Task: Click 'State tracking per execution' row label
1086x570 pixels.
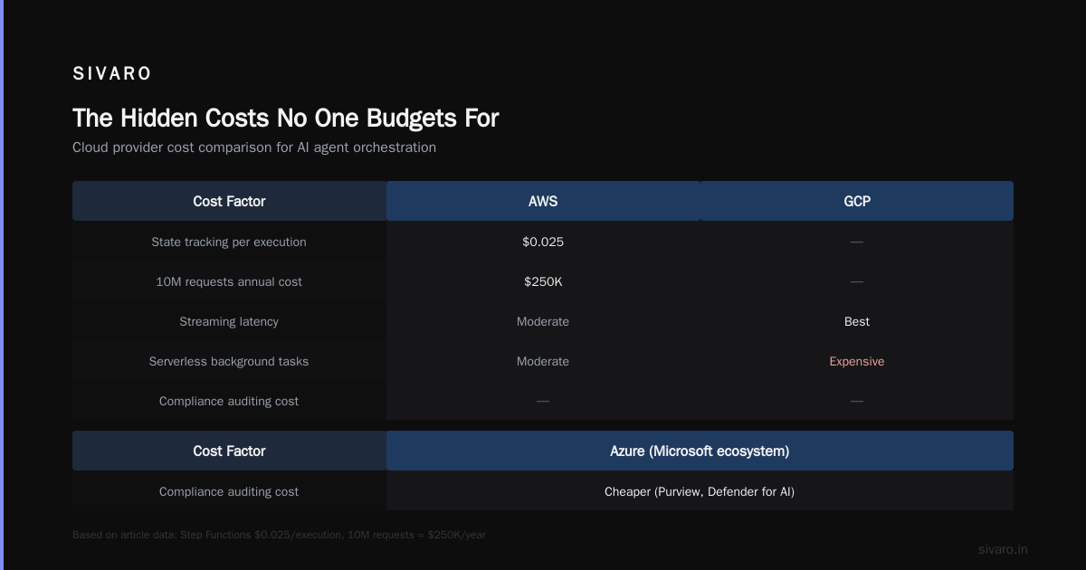Action: (x=229, y=242)
